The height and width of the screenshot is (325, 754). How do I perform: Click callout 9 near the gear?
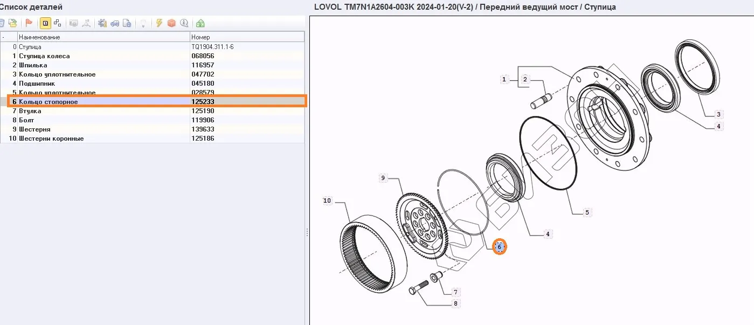[x=383, y=178]
